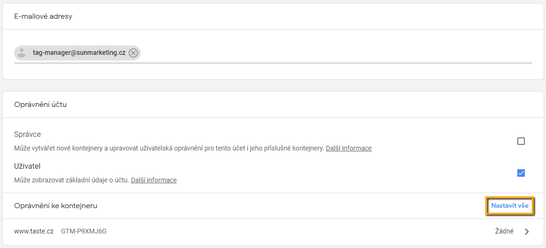Open Další informace link under Uživatel
The width and height of the screenshot is (546, 248).
[x=154, y=180]
